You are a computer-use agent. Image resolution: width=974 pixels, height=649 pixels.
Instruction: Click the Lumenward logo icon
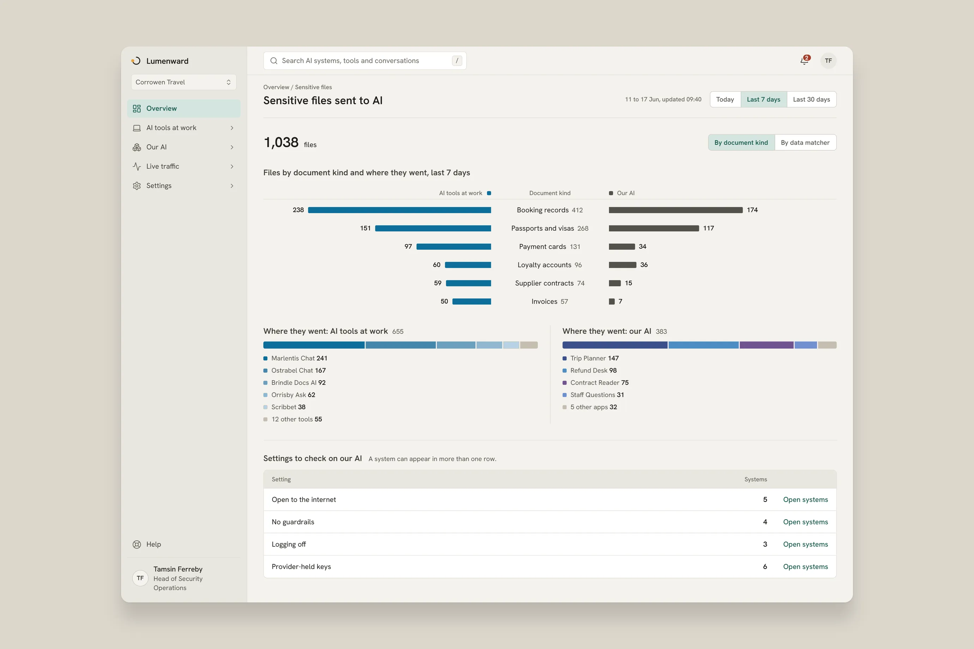136,61
